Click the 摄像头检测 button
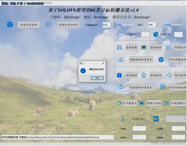Image resolution: width=187 pixels, height=146 pixels. point(154,103)
